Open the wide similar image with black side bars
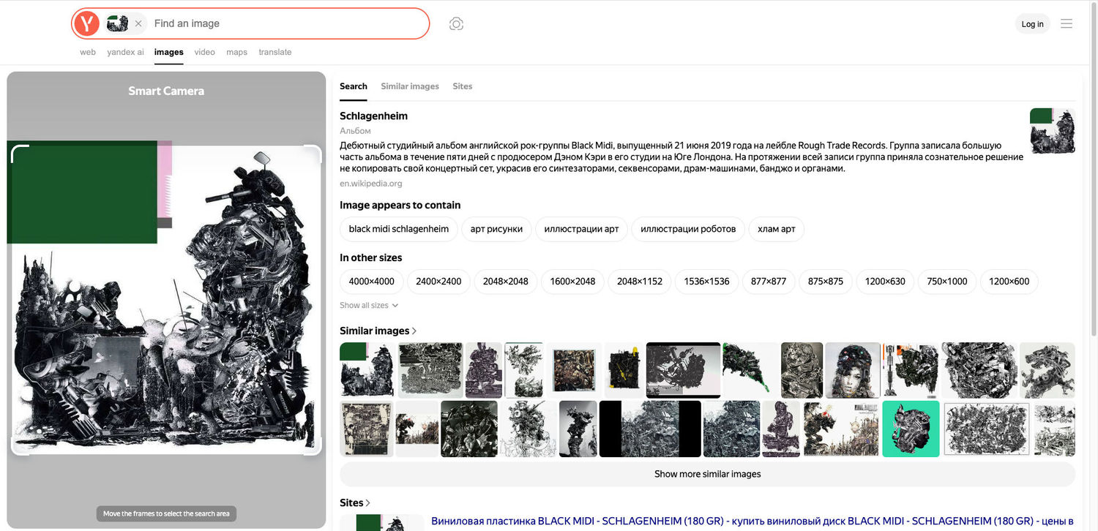 [650, 429]
